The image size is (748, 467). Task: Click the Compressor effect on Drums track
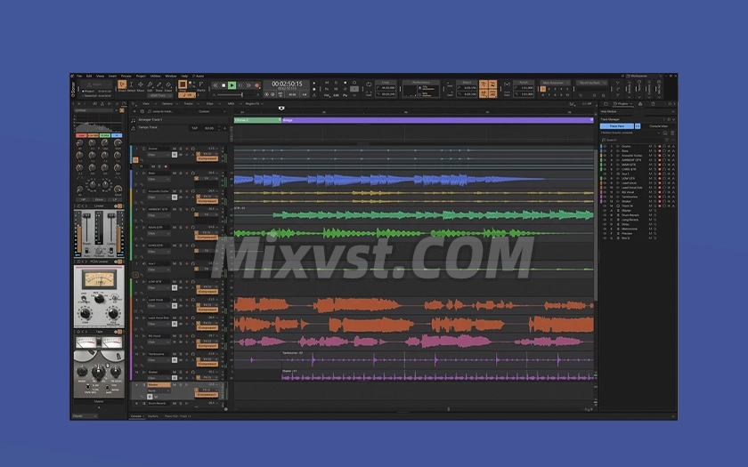207,158
